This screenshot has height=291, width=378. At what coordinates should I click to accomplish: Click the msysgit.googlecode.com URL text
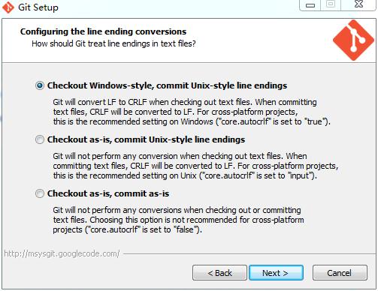point(62,253)
